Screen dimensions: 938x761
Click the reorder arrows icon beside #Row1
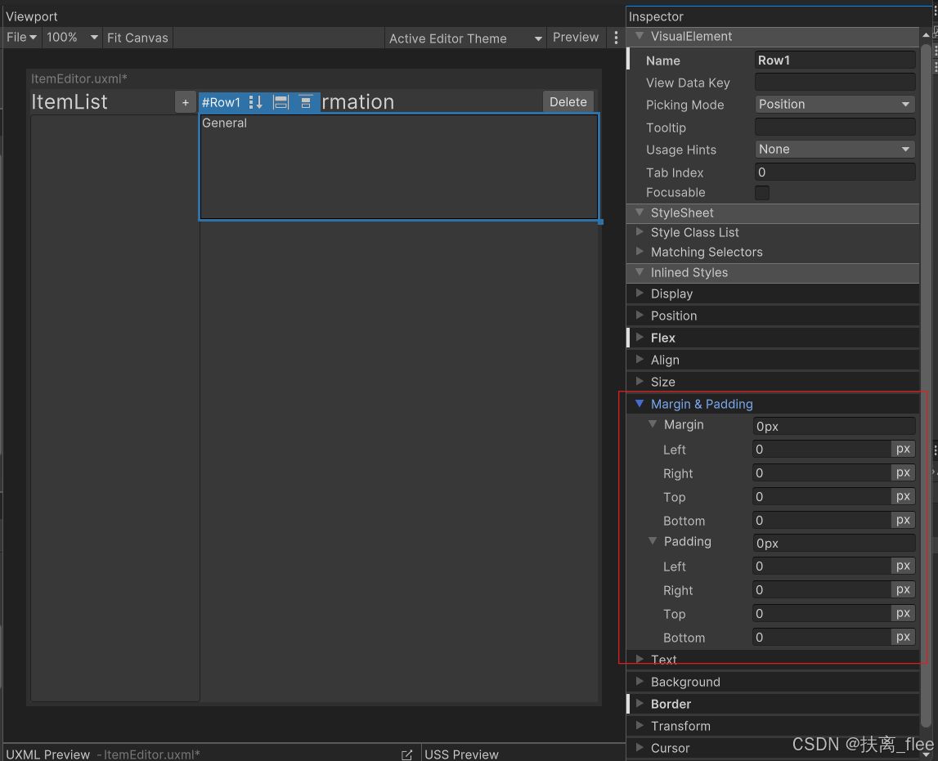click(x=256, y=102)
